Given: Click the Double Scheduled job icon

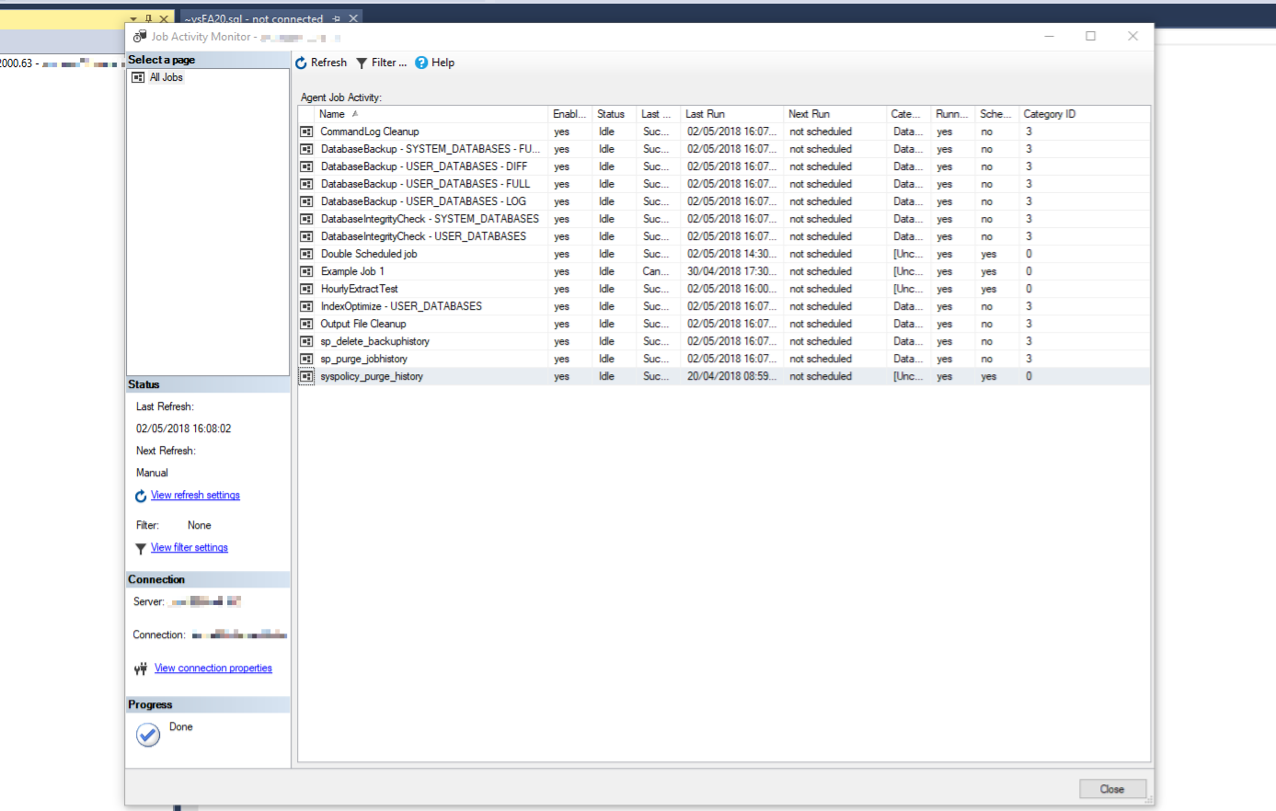Looking at the screenshot, I should (307, 254).
